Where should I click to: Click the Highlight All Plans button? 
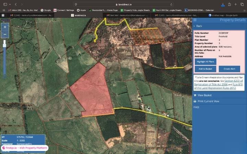pos(205,62)
